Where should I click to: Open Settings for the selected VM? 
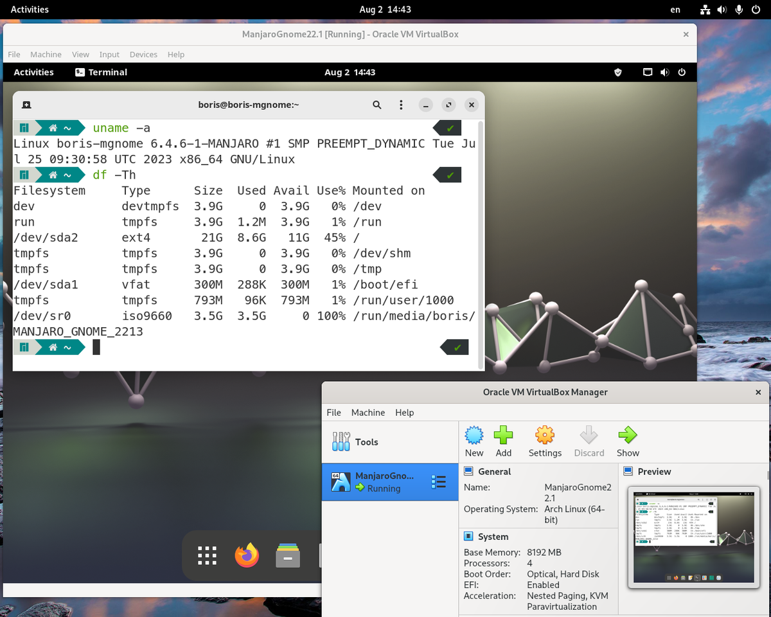pyautogui.click(x=544, y=441)
